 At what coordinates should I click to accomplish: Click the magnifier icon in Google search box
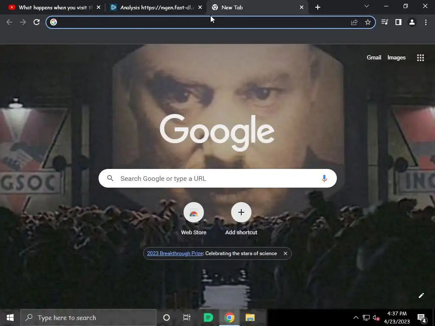tap(110, 178)
